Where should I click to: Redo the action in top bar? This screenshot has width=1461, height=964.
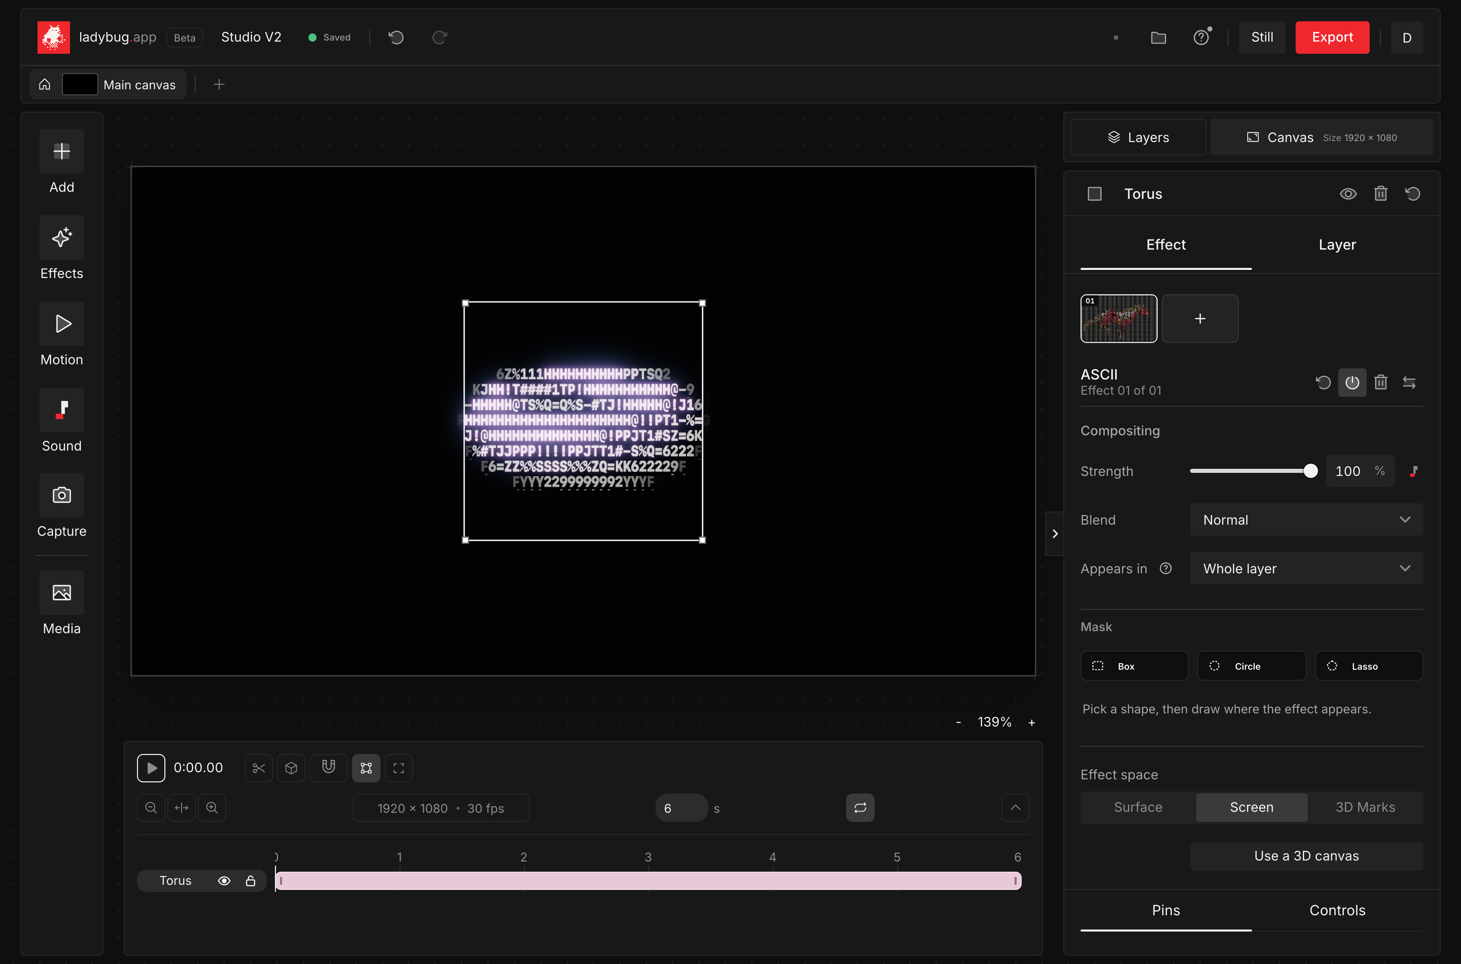[x=439, y=38]
